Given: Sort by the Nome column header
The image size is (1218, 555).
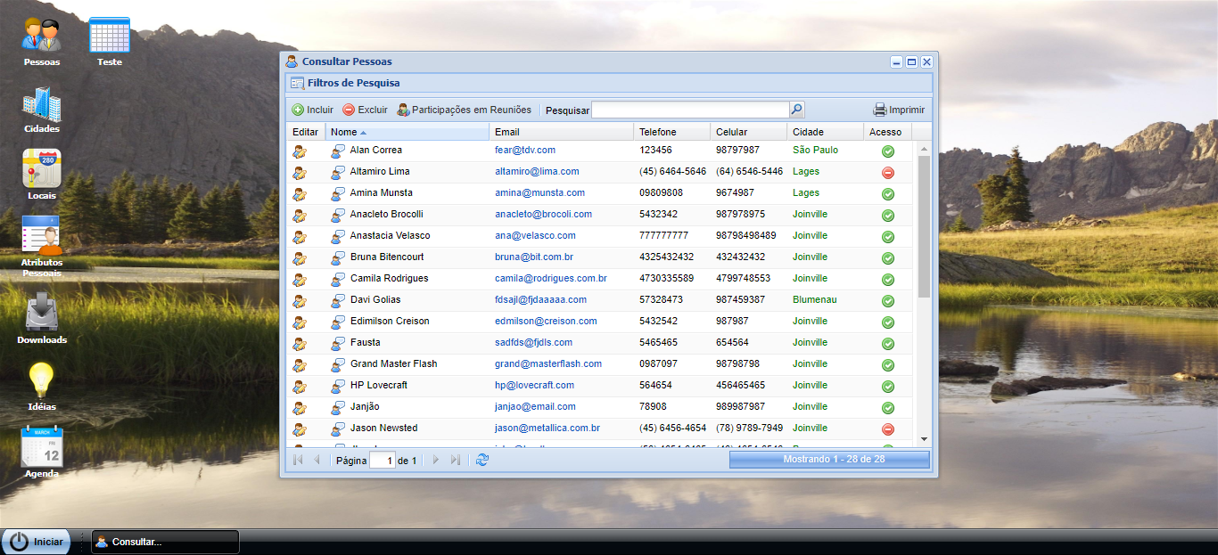Looking at the screenshot, I should point(407,132).
